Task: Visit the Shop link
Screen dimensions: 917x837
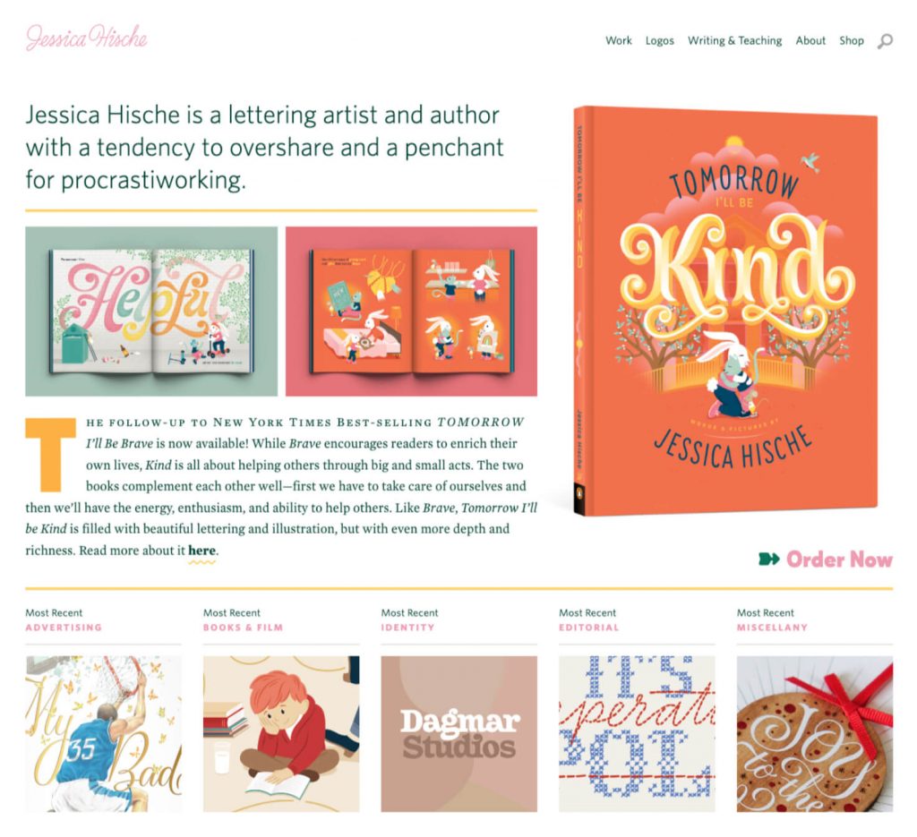Action: (851, 41)
